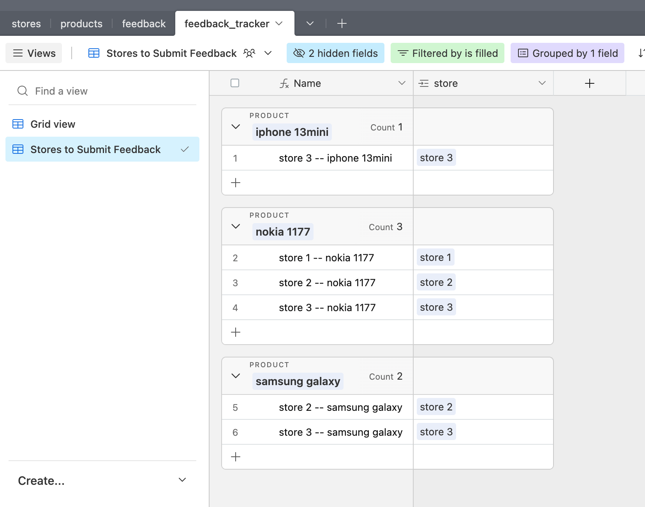
Task: Select cell store 2 -- samsung galaxy
Action: point(340,407)
